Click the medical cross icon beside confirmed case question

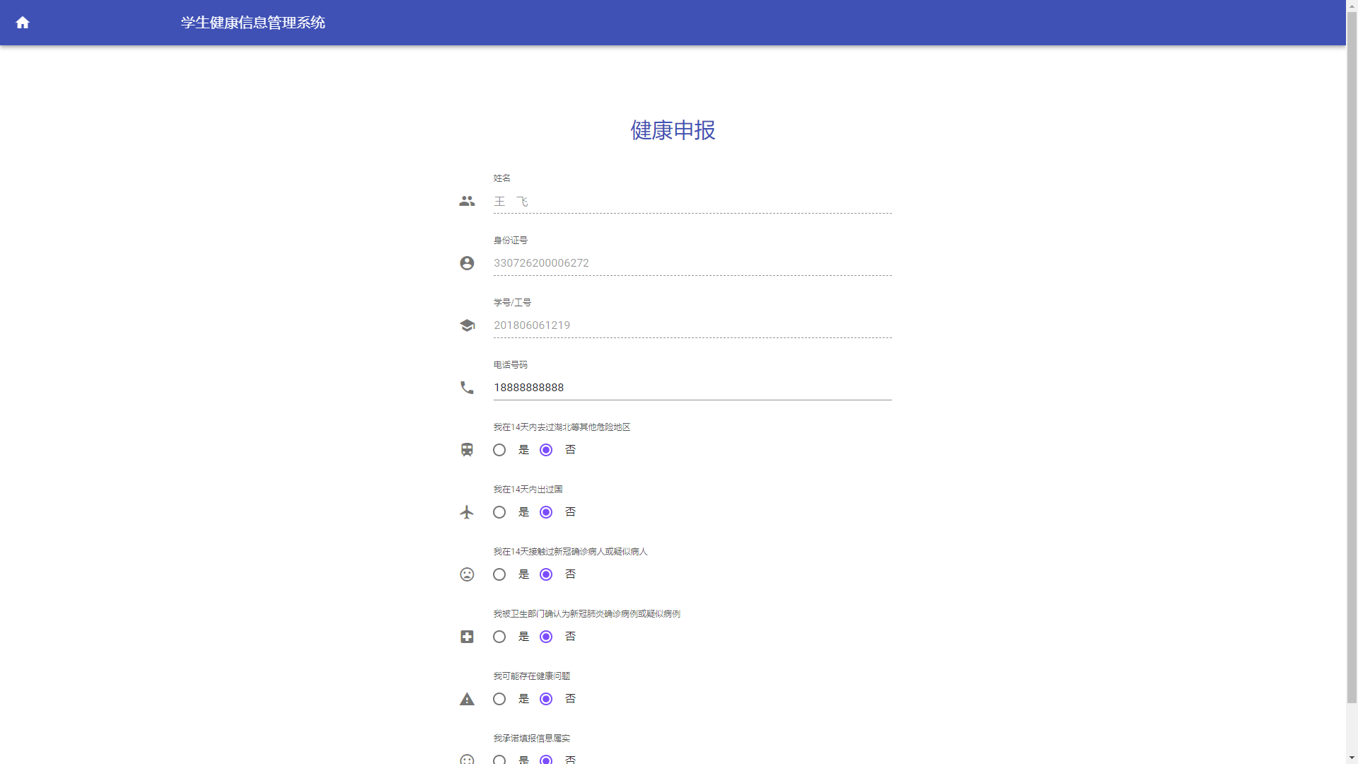click(467, 637)
